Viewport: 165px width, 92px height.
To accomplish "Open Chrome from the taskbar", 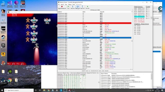I will [48, 90].
